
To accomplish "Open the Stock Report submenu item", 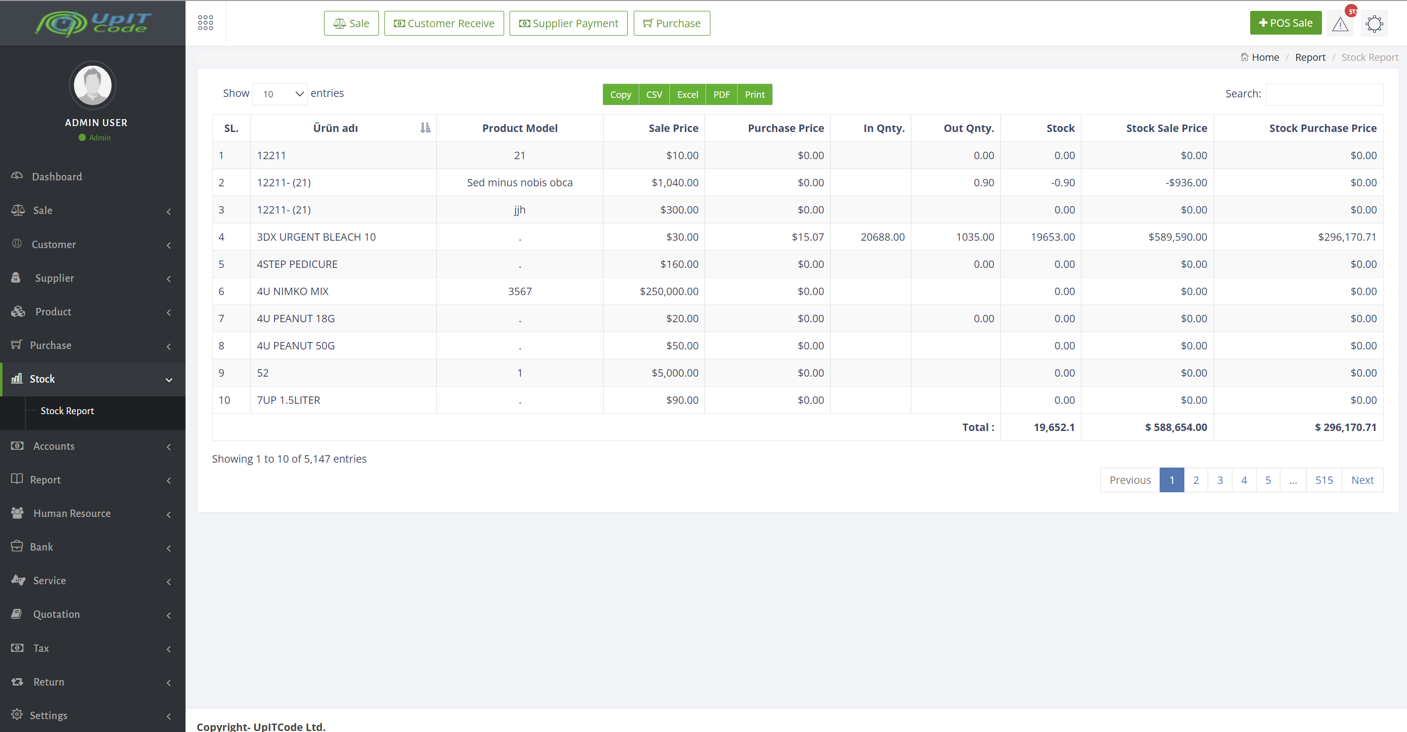I will click(x=67, y=411).
